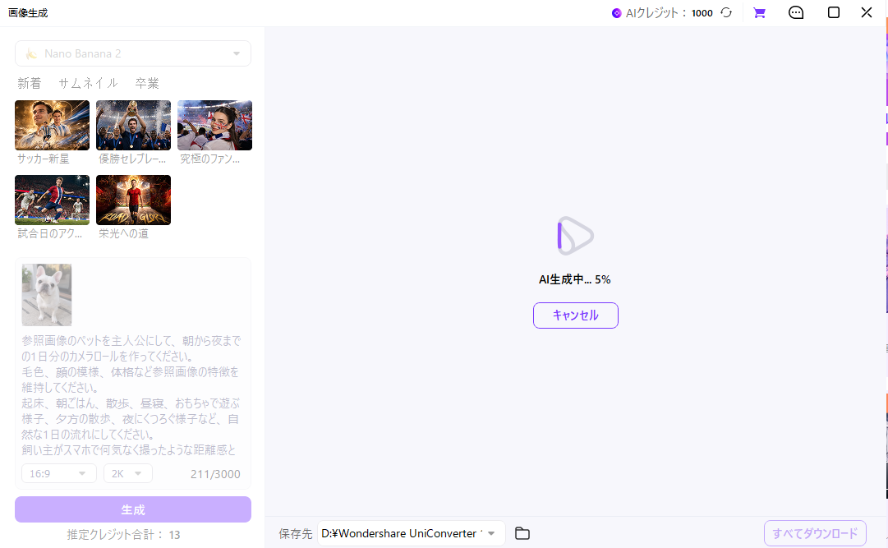The width and height of the screenshot is (888, 548).
Task: Select the サッカー新星 template thumbnail
Action: click(52, 125)
